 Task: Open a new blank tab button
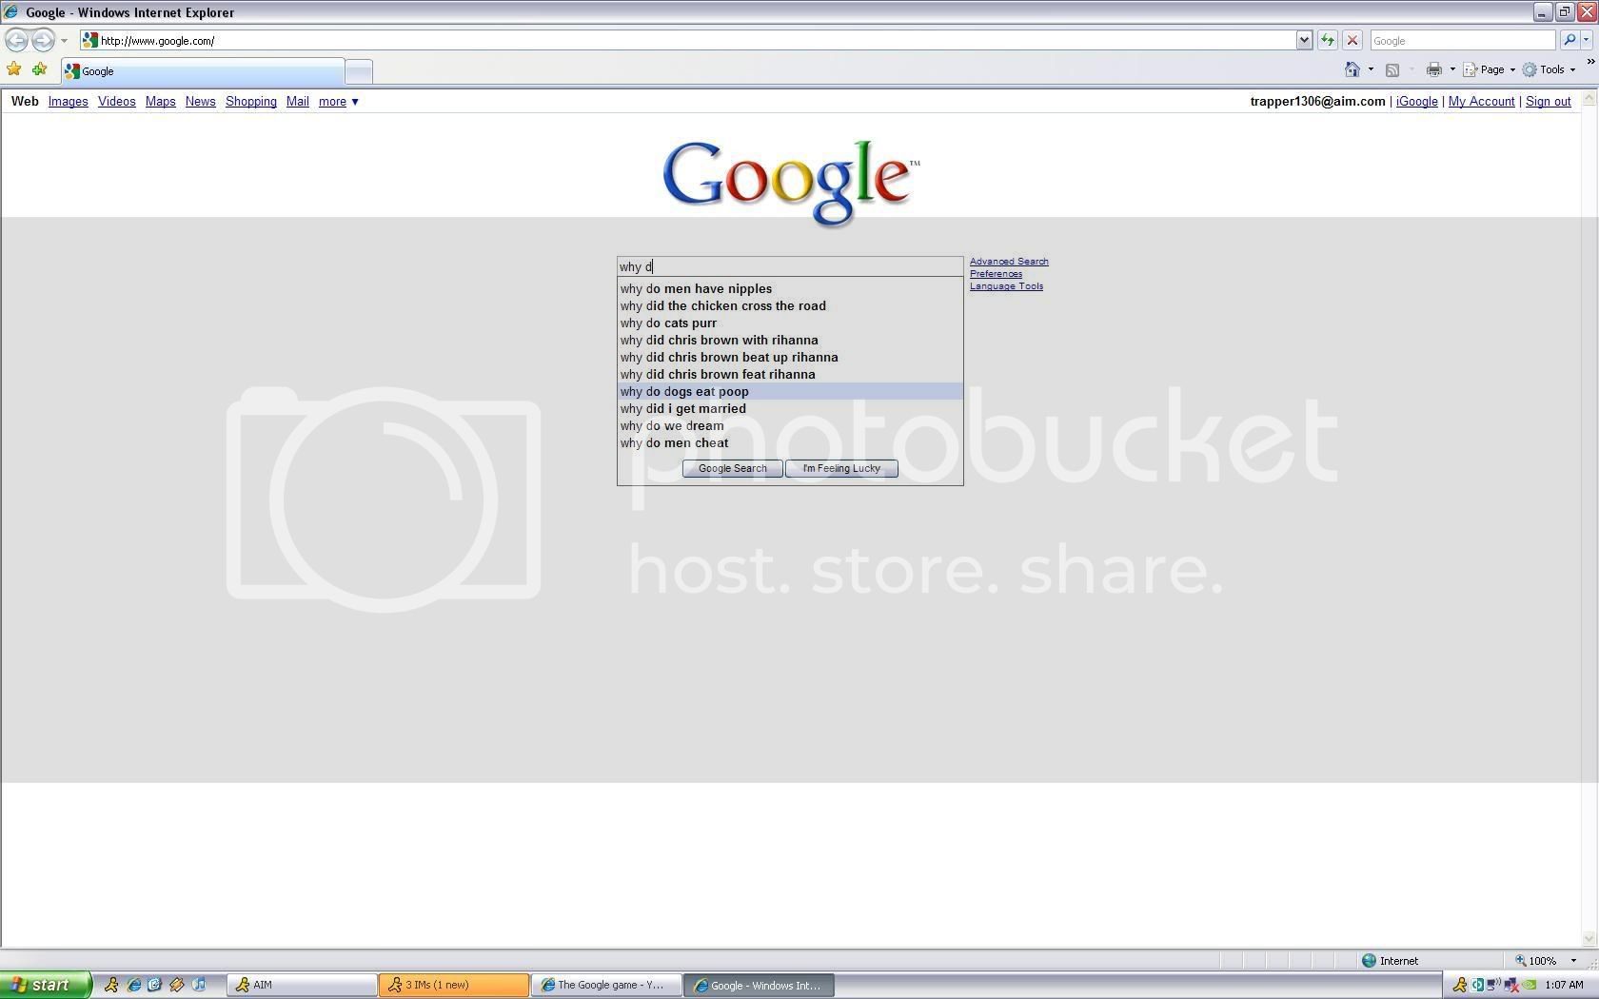pos(358,71)
